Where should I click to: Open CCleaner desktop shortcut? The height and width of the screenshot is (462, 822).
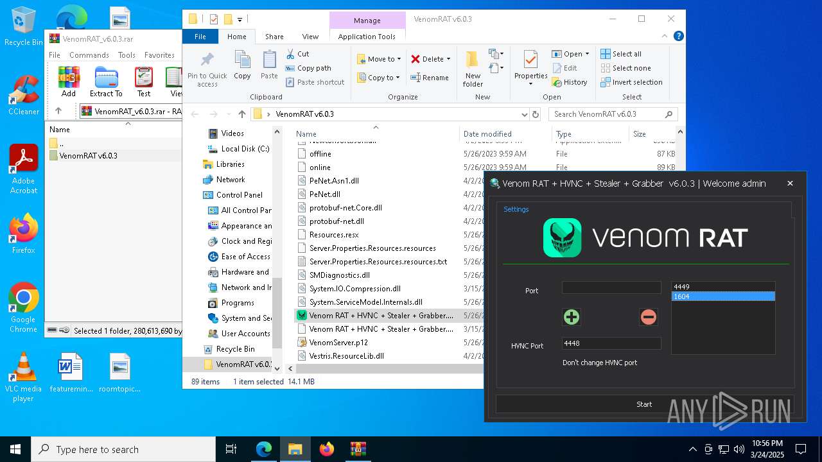tap(23, 96)
